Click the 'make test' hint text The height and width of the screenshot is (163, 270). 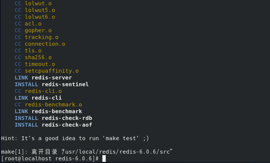point(121,138)
